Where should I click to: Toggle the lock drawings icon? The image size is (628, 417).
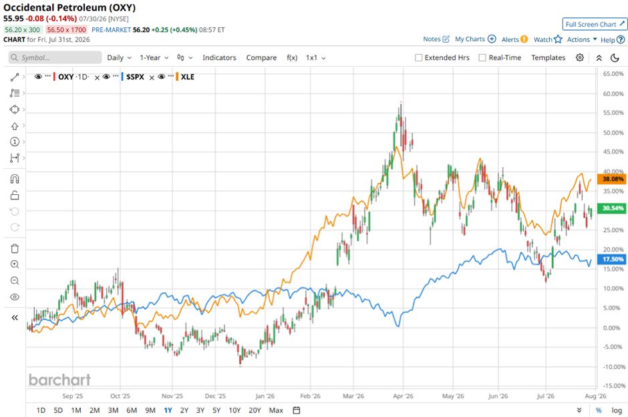pyautogui.click(x=15, y=195)
